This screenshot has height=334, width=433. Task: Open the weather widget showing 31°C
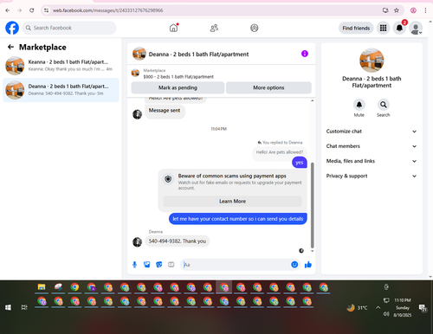pos(357,308)
